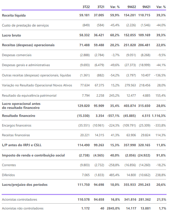Click the 3T22 column header

(x=86, y=7)
